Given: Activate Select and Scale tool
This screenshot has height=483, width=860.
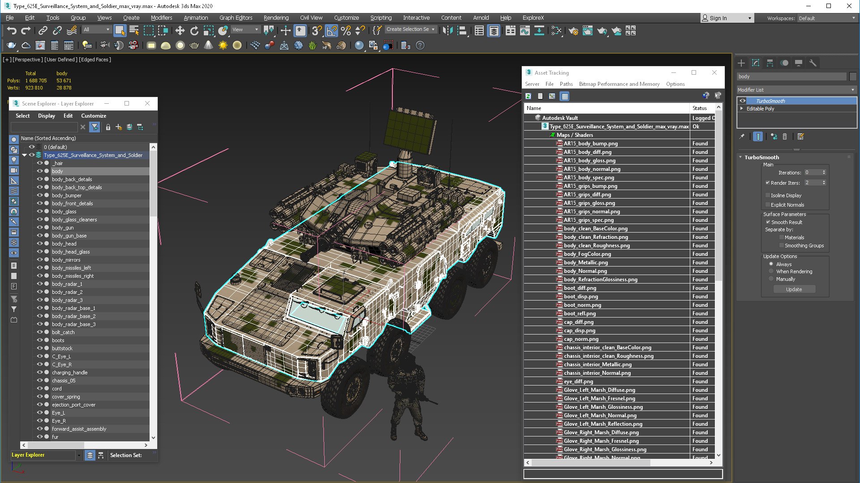Looking at the screenshot, I should coord(208,30).
